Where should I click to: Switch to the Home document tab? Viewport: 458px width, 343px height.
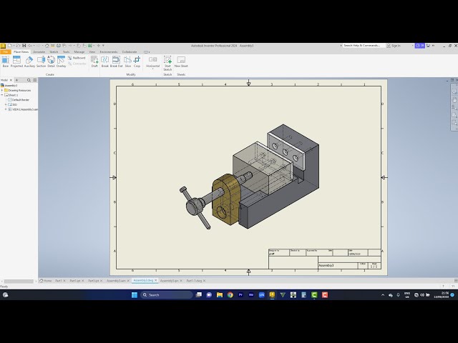pyautogui.click(x=46, y=281)
